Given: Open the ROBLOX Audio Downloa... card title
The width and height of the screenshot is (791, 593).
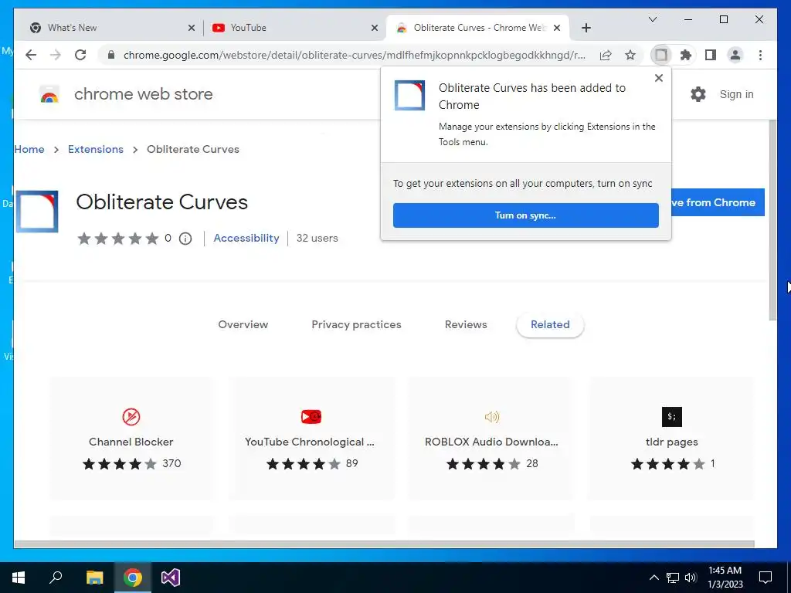Looking at the screenshot, I should [x=491, y=442].
